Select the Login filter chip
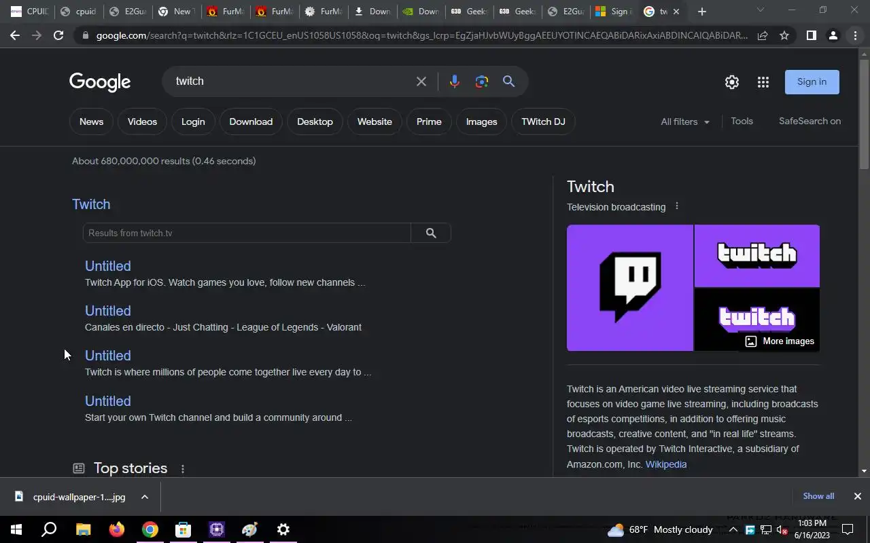 pyautogui.click(x=193, y=121)
